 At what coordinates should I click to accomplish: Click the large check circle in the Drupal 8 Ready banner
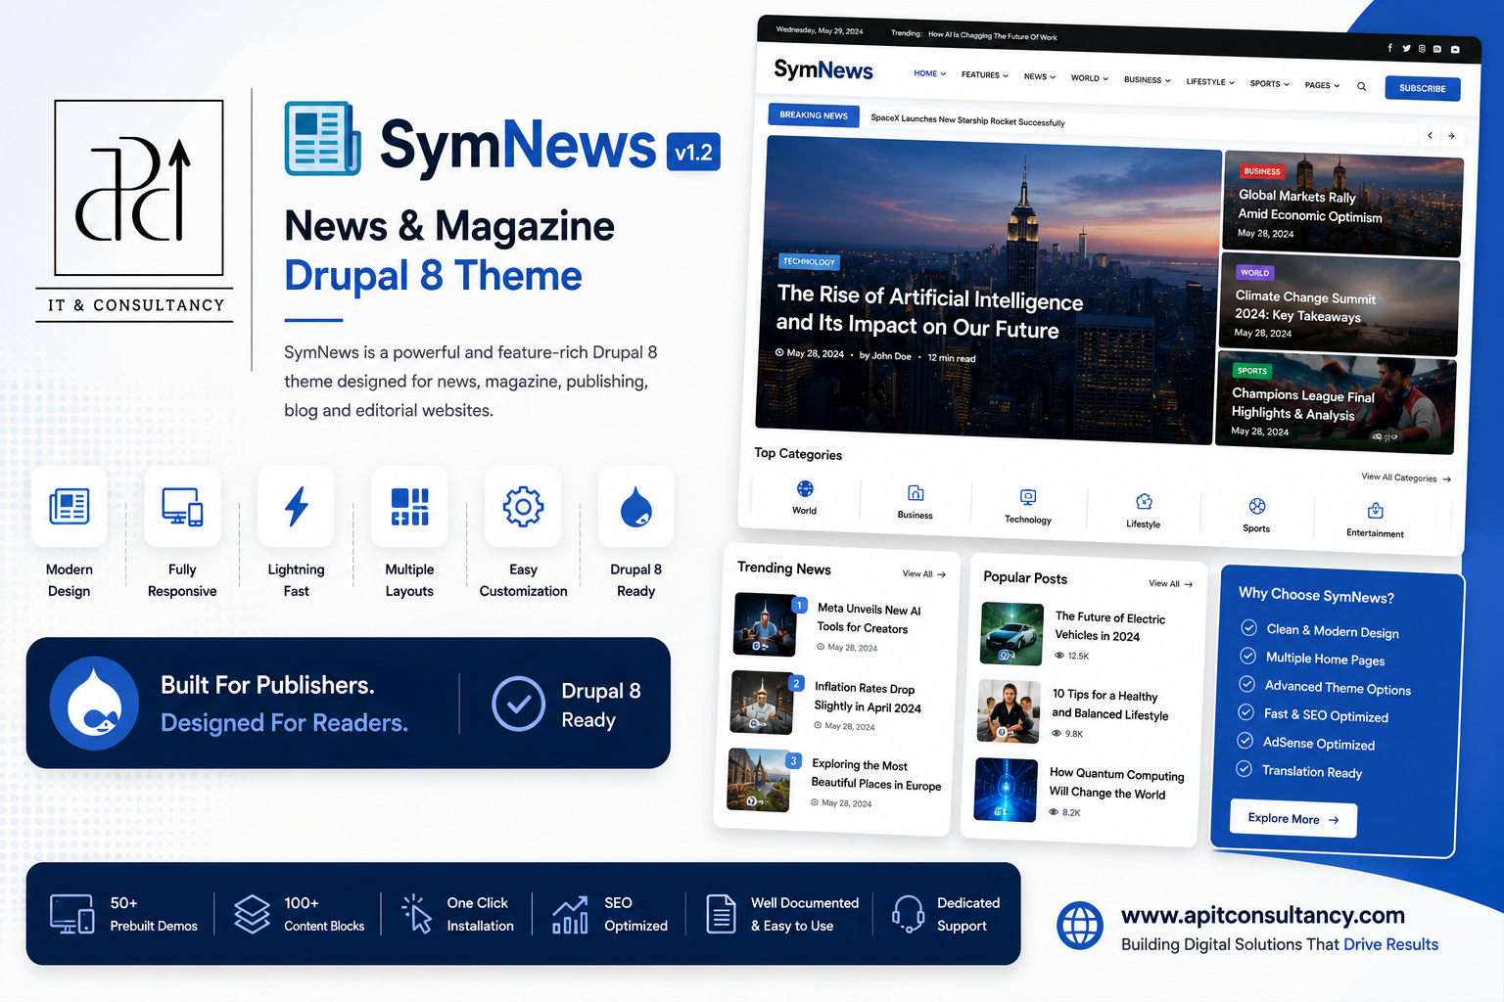[x=518, y=704]
